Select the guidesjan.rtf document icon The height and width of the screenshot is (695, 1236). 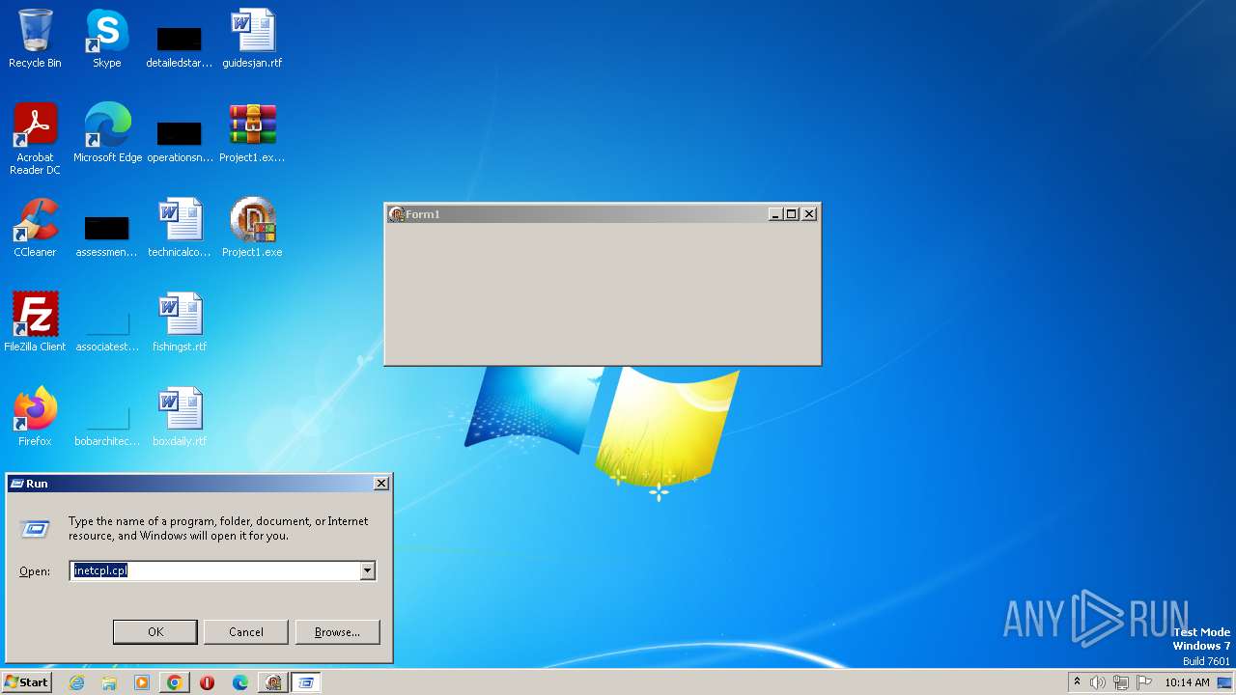pos(252,39)
